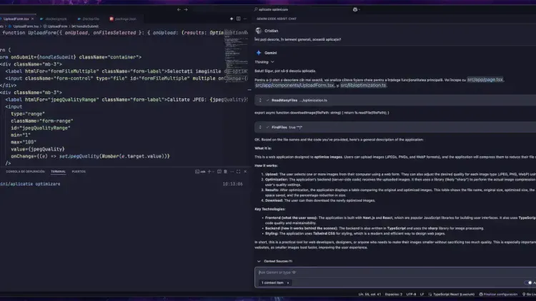Switch to the UploadForm.tsx editor tab
536x301 pixels.
16,19
